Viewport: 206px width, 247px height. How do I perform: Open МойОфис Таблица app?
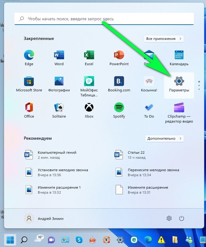[89, 86]
